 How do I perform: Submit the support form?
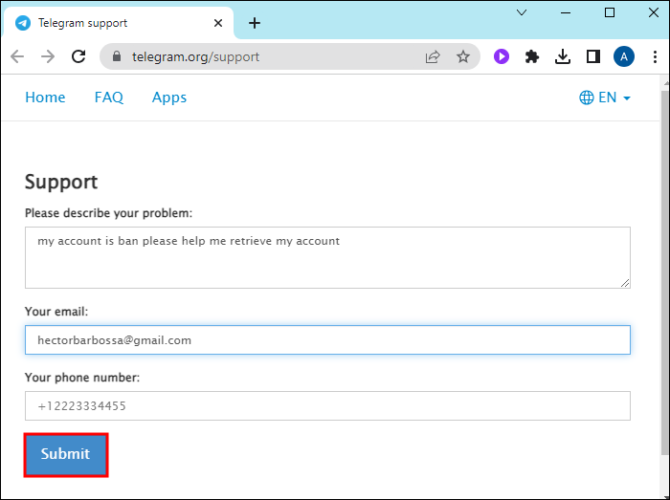tap(66, 454)
